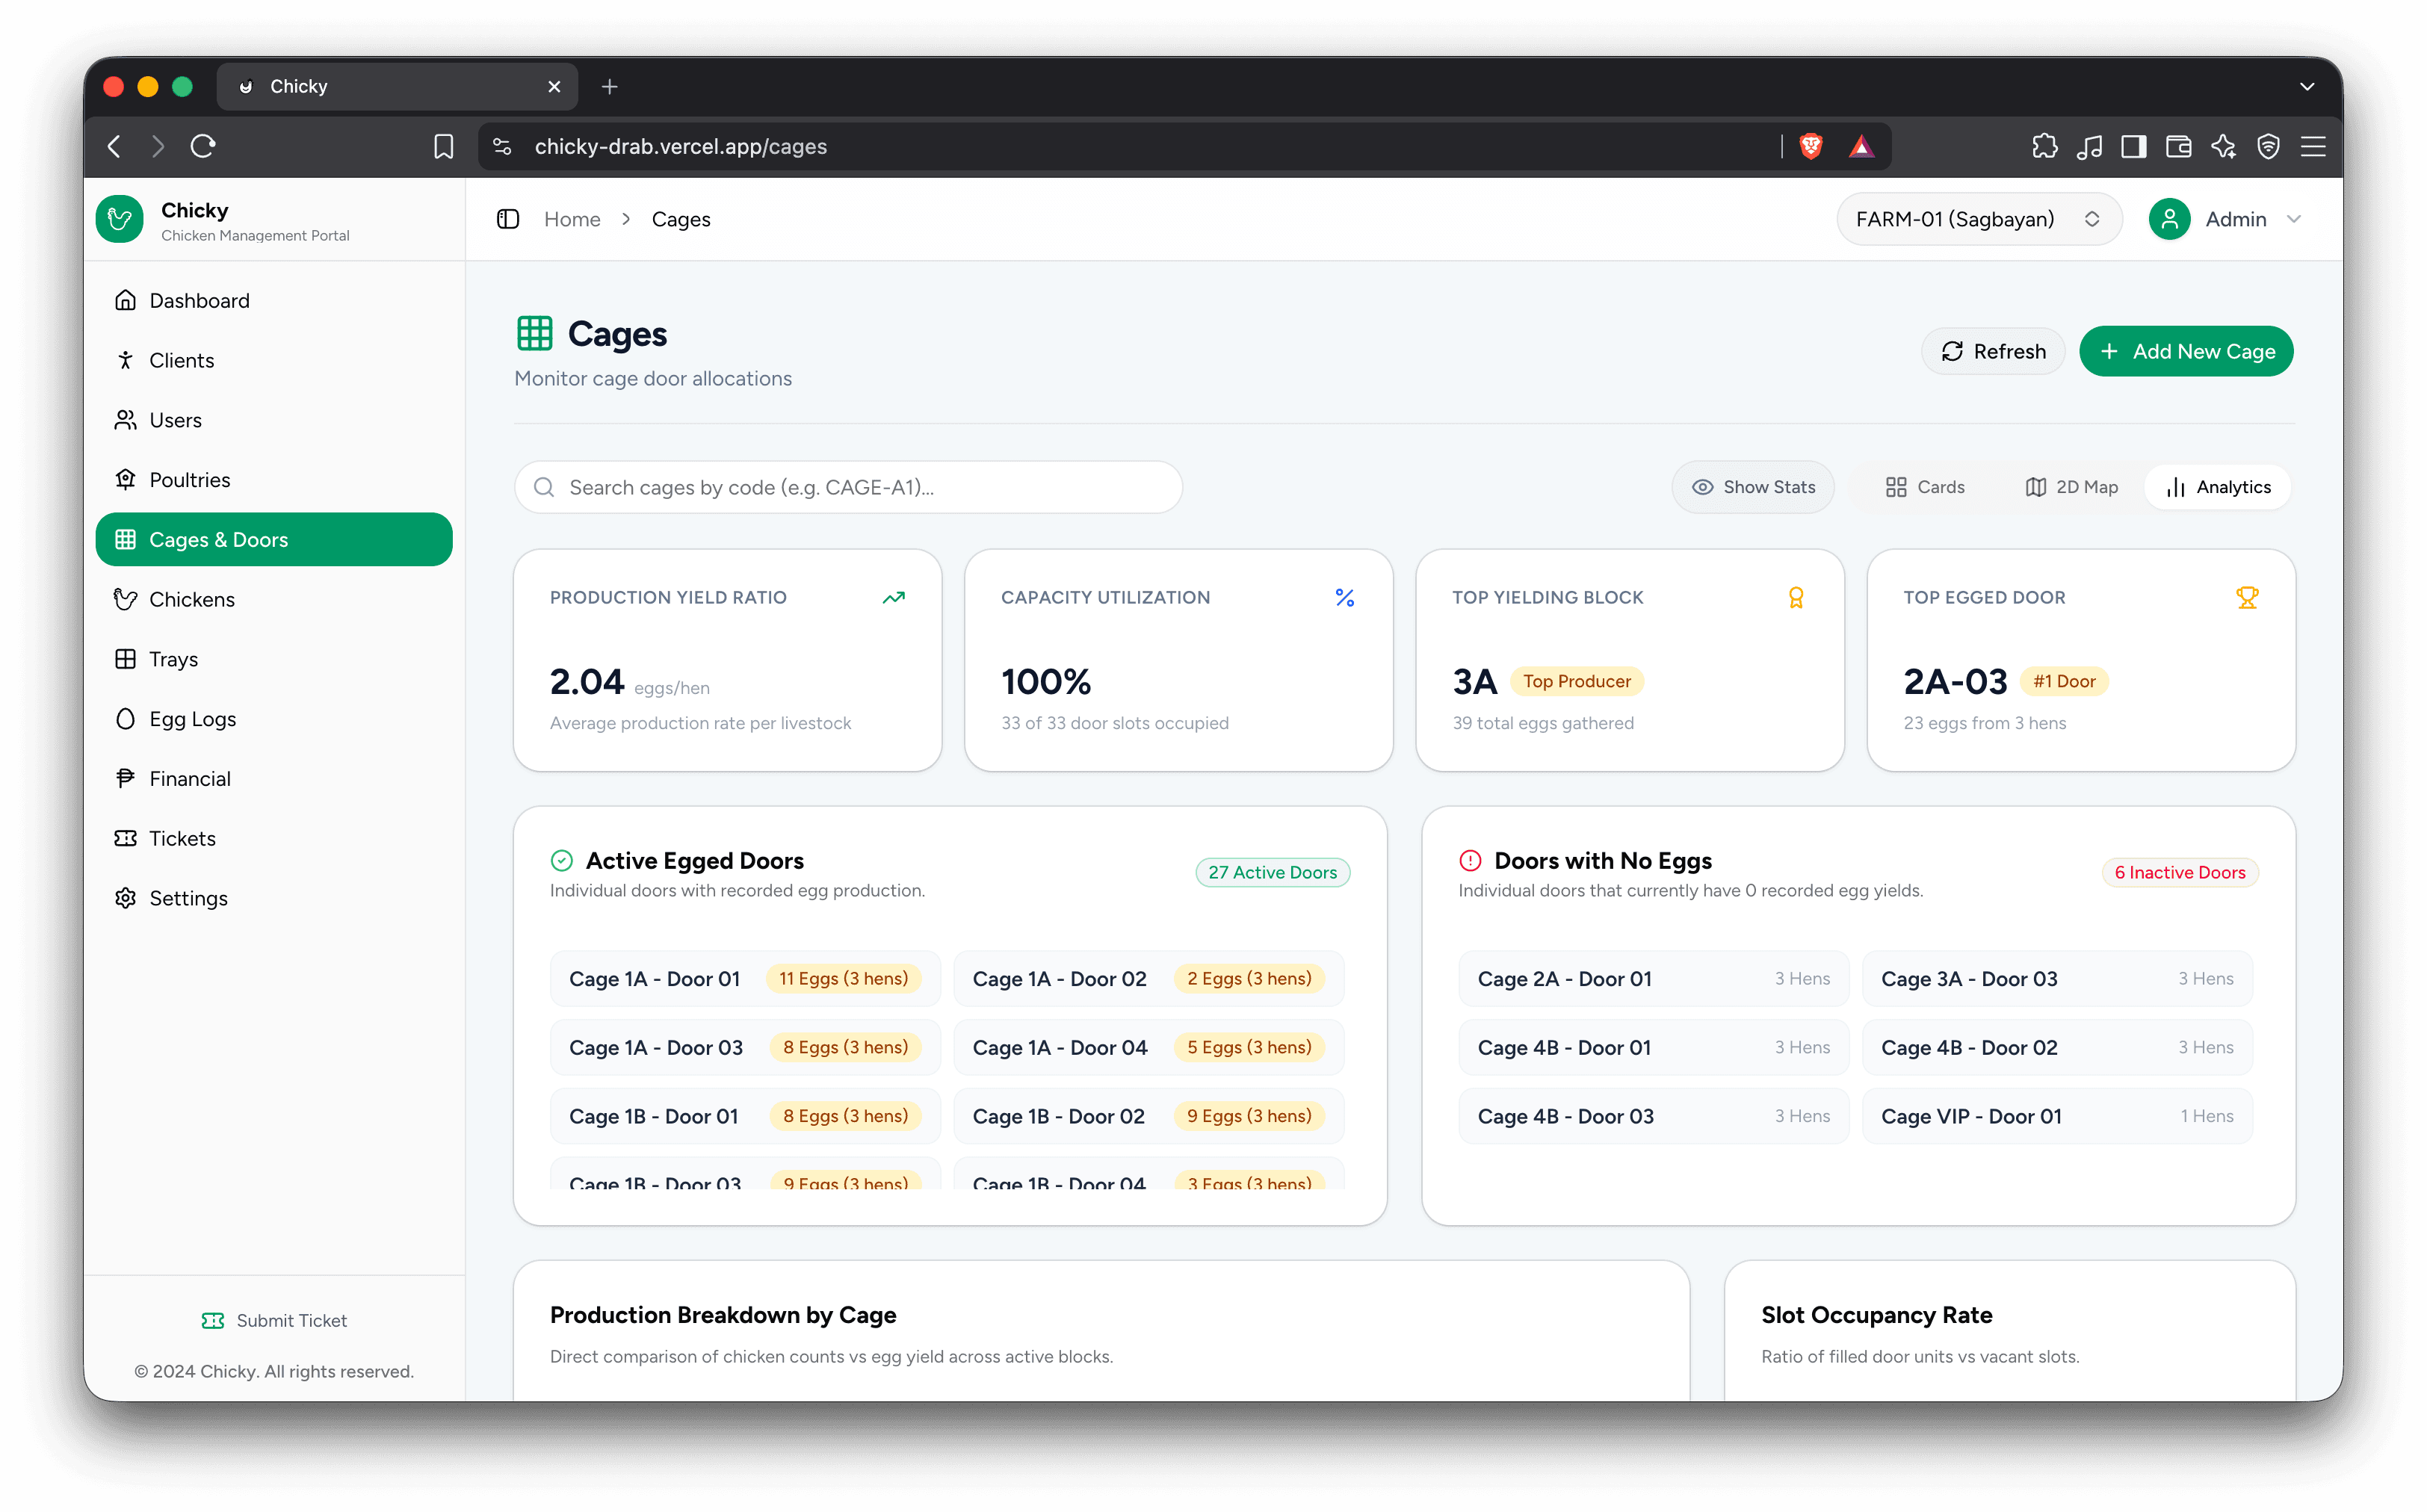
Task: Open the browser extensions puzzle icon
Action: click(x=2045, y=146)
